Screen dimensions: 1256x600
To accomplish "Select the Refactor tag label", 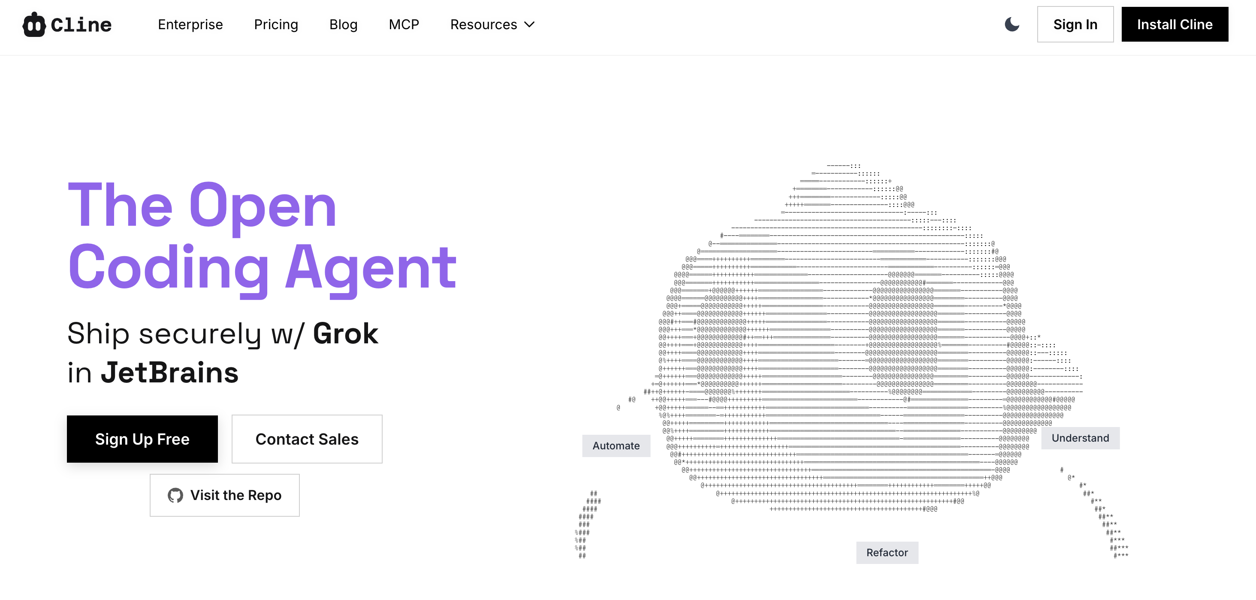I will click(887, 553).
